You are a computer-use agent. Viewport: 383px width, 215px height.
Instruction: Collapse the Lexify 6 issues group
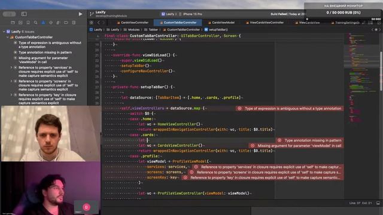(x=4, y=32)
